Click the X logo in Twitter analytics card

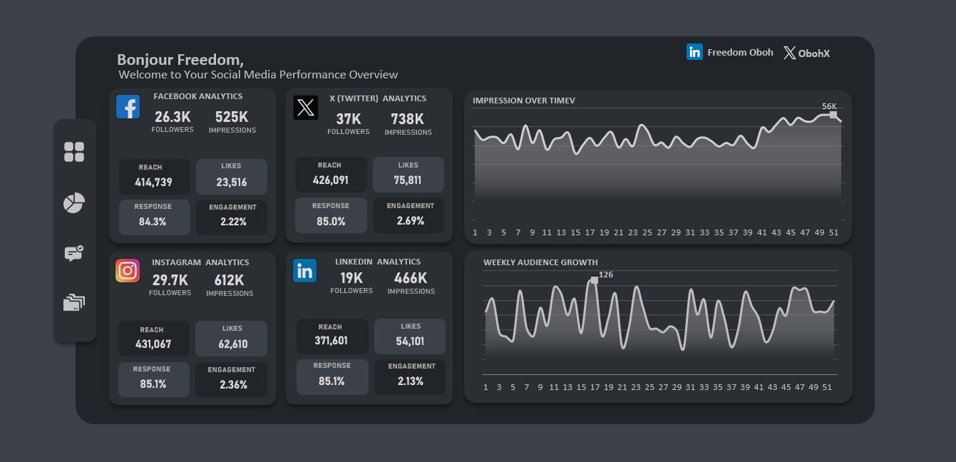(305, 108)
